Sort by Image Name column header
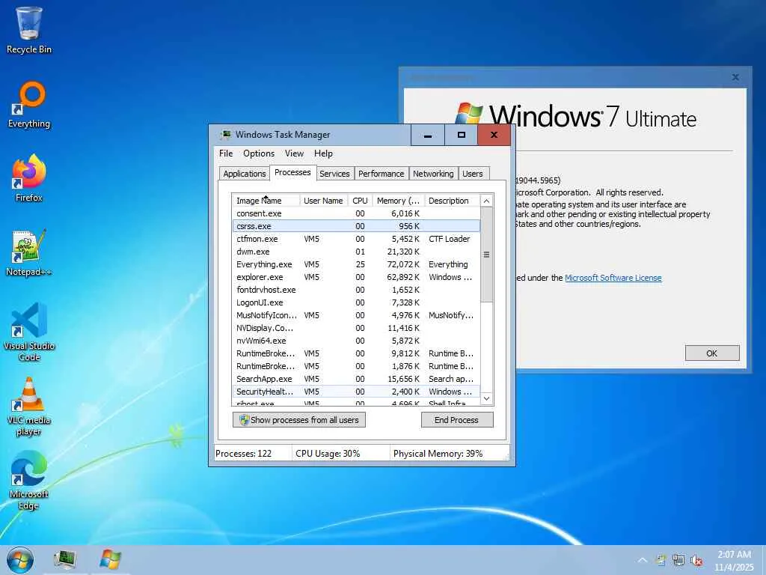766x575 pixels. click(266, 201)
